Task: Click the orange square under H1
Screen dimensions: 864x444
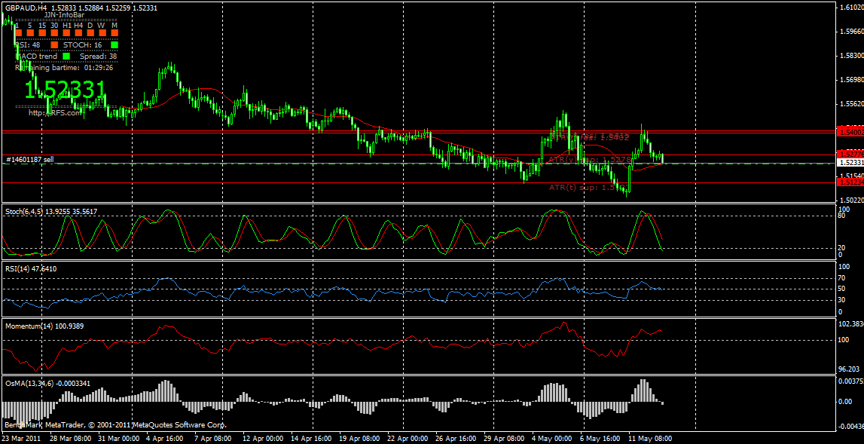Action: 67,34
